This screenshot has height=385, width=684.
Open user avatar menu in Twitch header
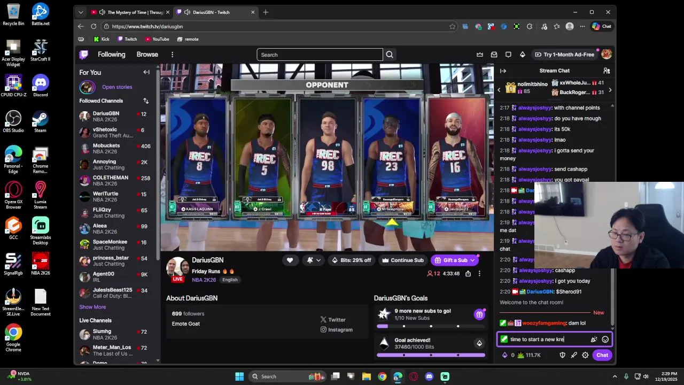click(607, 55)
